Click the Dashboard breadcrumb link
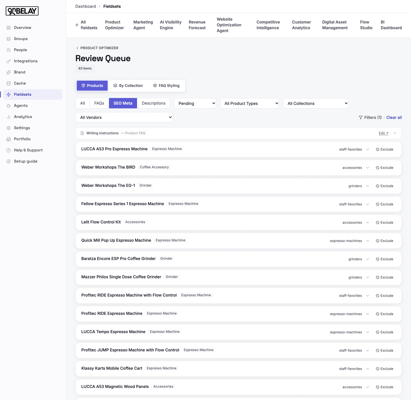Screen dimensions: 411x400 (86, 6)
